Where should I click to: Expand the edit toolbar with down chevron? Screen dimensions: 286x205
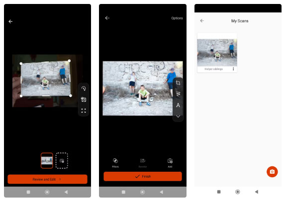pos(178,116)
